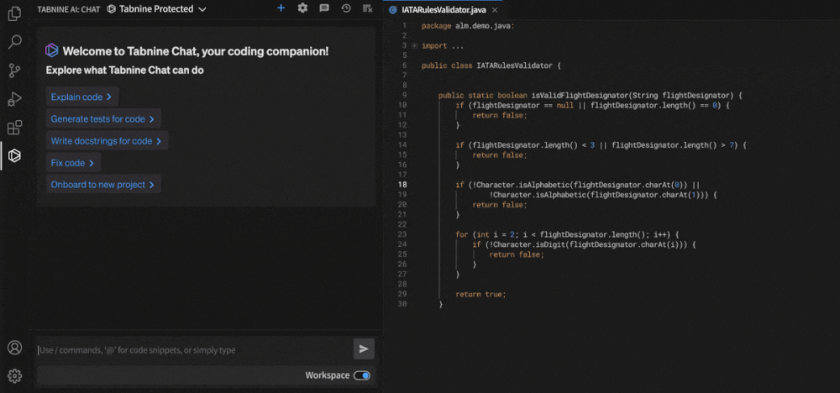840x393 pixels.
Task: Expand the folded import block
Action: click(414, 46)
